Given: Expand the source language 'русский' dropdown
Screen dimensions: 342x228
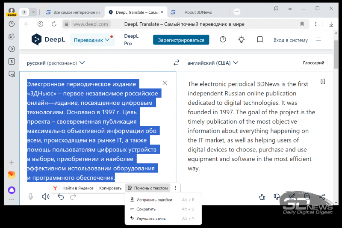Looking at the screenshot, I should coord(56,63).
